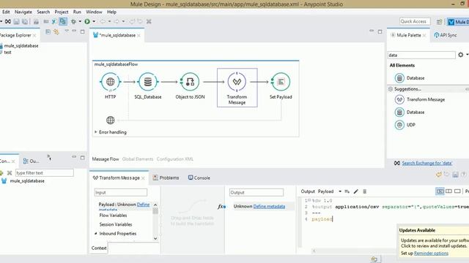
Task: Click the HTTP response globe icon below the flow
Action: pyautogui.click(x=111, y=120)
